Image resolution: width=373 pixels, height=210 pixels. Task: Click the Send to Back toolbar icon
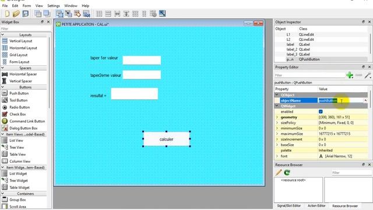(x=38, y=13)
